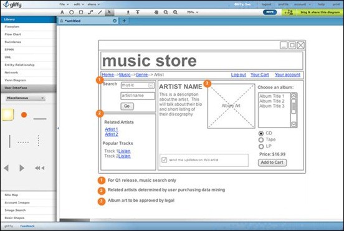Click the print link in header
Image resolution: width=344 pixels, height=231 pixels.
tap(336, 4)
